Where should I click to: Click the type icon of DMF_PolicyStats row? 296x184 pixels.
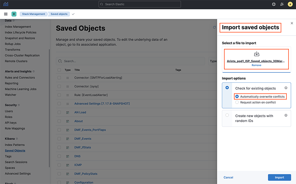pyautogui.click(x=67, y=174)
